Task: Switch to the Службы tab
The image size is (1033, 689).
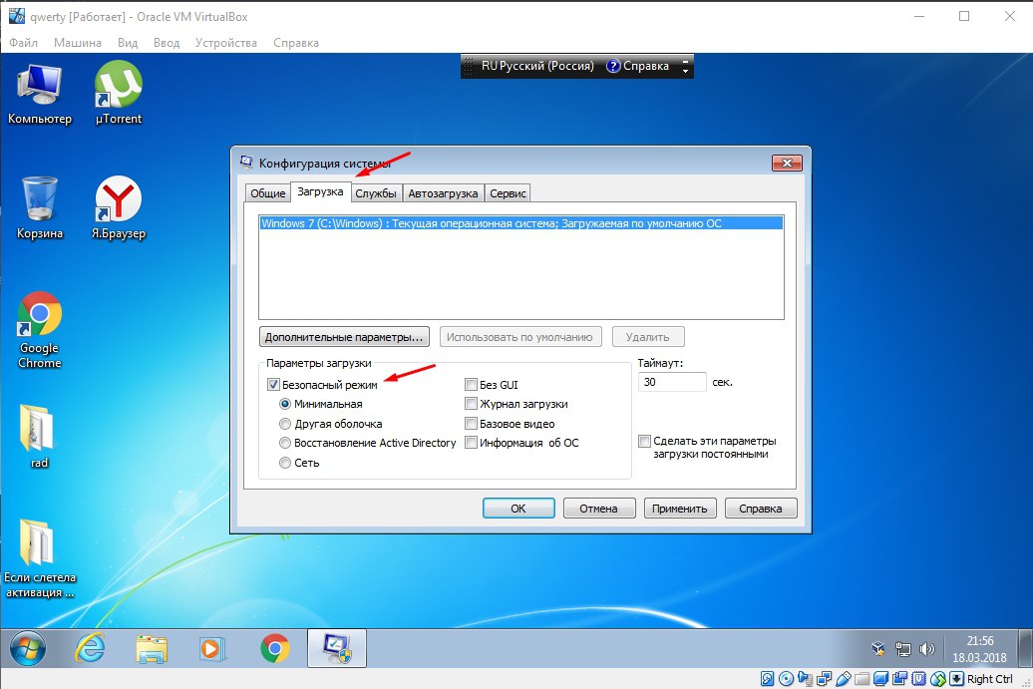Action: click(376, 193)
